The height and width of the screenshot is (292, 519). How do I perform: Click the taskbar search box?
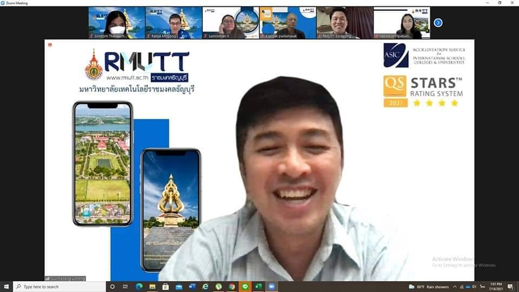pyautogui.click(x=59, y=287)
